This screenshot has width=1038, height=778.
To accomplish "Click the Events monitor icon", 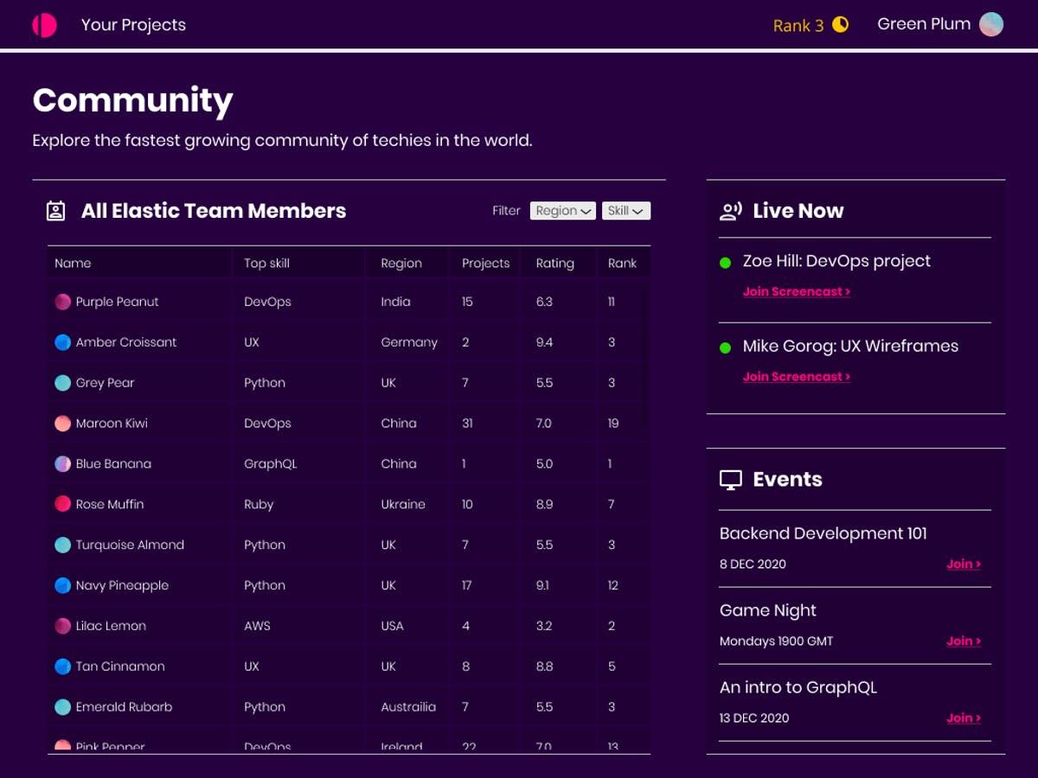I will point(731,480).
